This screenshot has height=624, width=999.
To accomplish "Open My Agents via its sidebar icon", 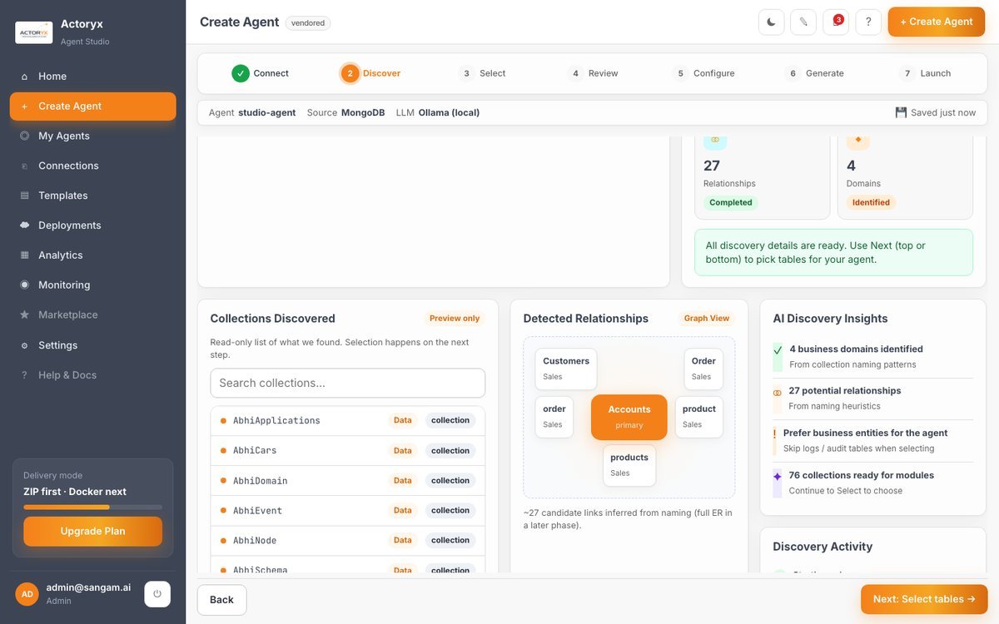I will click(24, 136).
